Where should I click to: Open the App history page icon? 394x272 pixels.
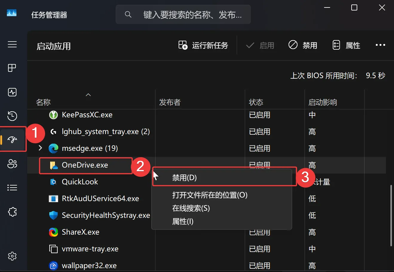click(x=12, y=116)
